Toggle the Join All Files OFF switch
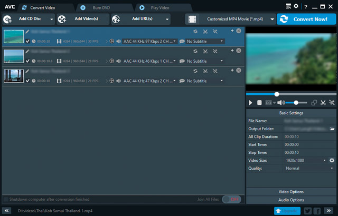Viewport: 338px width, 216px height. 231,200
